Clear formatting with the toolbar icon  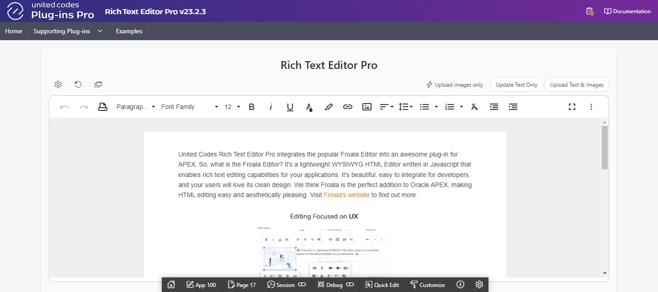tap(474, 107)
